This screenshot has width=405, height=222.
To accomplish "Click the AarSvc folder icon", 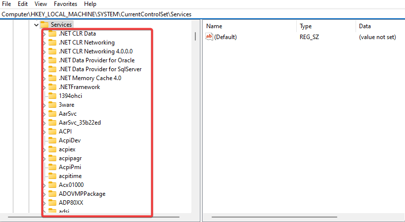I will coord(52,114).
